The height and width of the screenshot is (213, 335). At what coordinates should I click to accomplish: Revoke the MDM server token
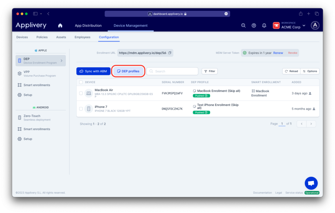[292, 53]
